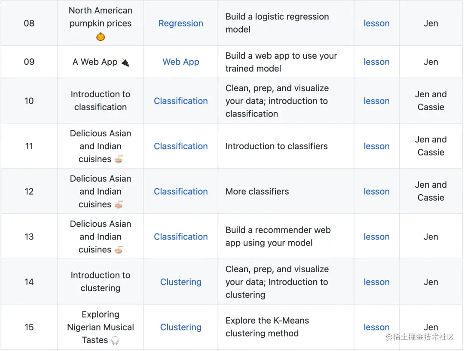Open the lesson link for More classifiers
464x351 pixels.
pyautogui.click(x=376, y=191)
